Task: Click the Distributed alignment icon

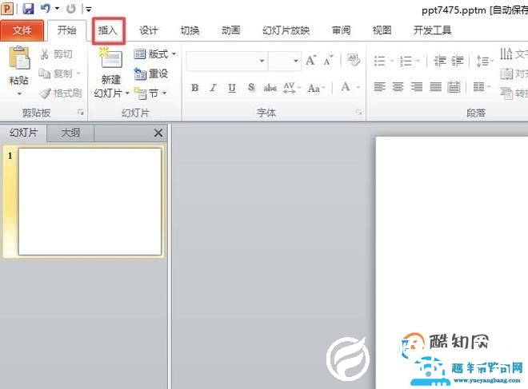Action: (454, 87)
